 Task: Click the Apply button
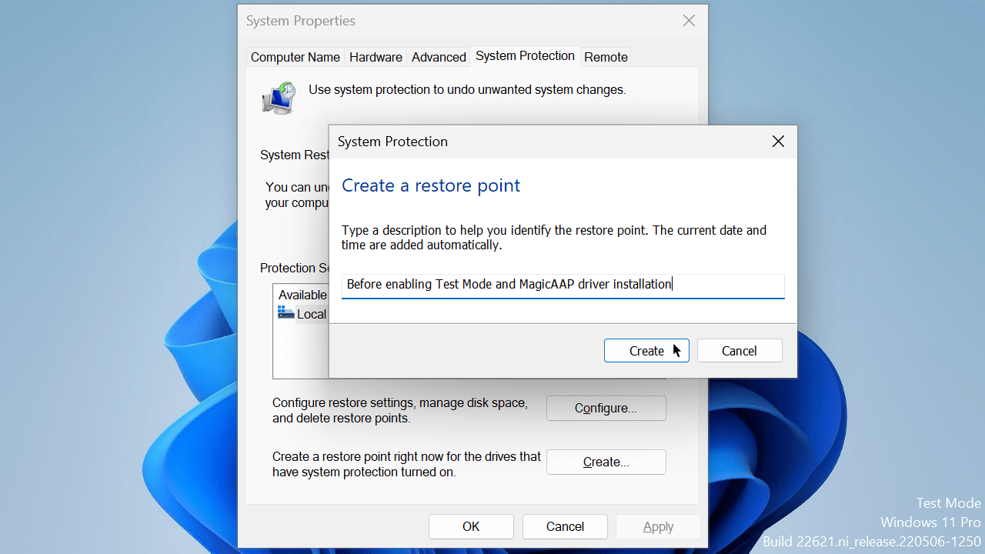pyautogui.click(x=658, y=527)
